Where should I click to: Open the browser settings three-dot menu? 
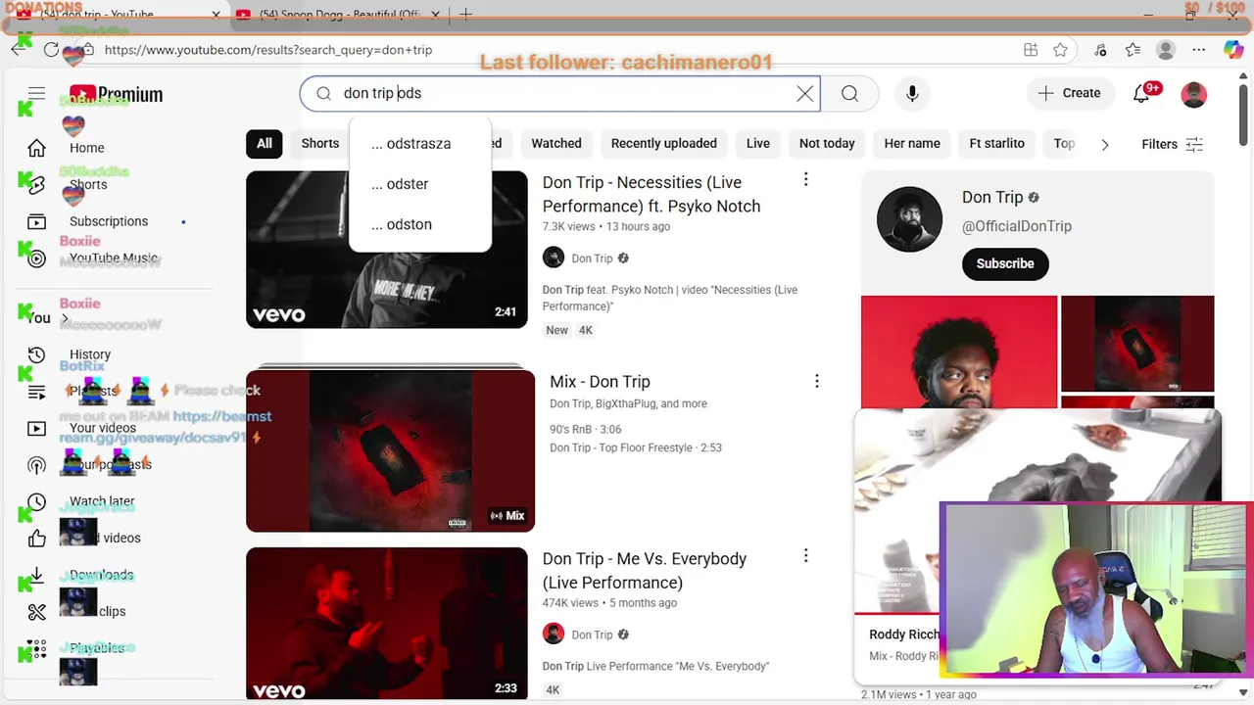[1199, 50]
